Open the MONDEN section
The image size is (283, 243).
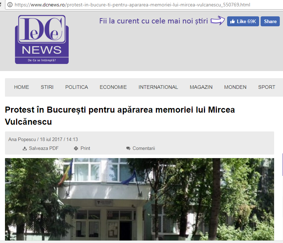[x=235, y=87]
